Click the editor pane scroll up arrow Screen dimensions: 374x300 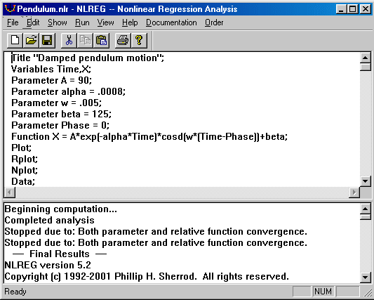(x=365, y=58)
